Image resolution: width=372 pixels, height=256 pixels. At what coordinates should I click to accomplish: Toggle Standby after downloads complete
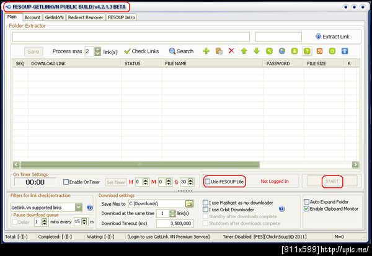pyautogui.click(x=205, y=216)
